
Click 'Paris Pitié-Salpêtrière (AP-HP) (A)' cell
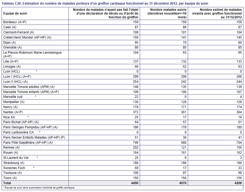coord(28,143)
